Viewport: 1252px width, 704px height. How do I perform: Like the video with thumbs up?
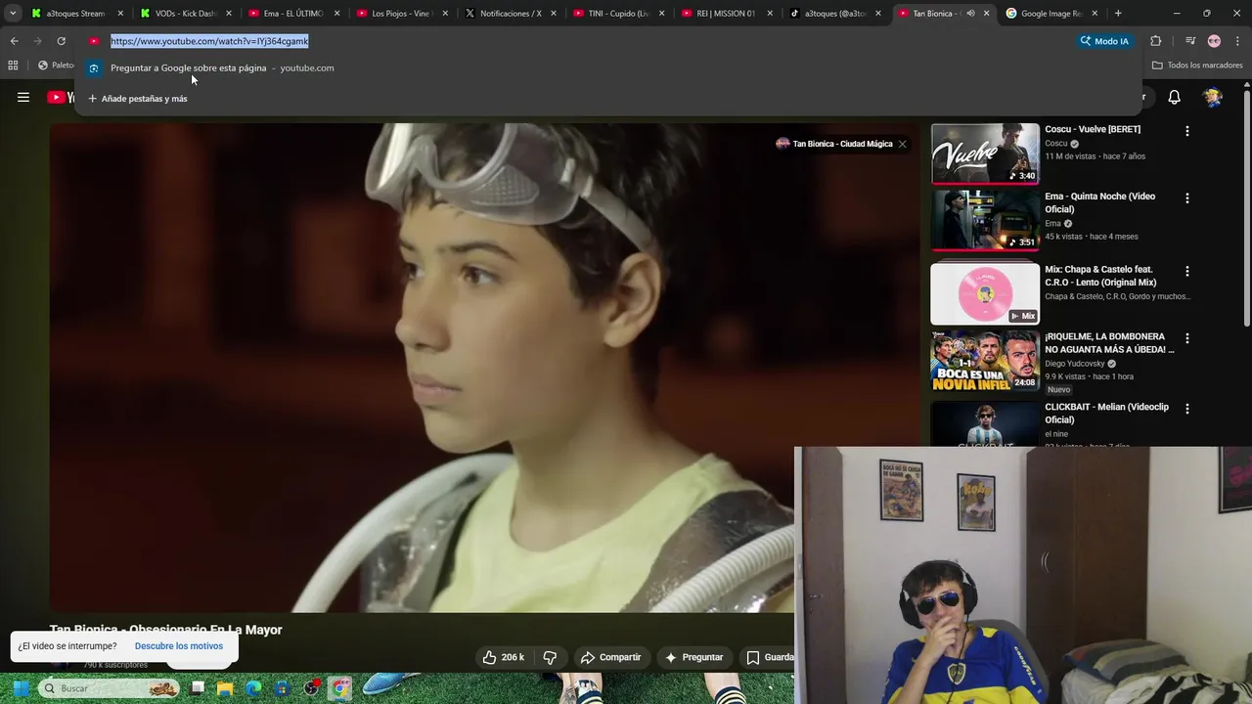pyautogui.click(x=504, y=657)
